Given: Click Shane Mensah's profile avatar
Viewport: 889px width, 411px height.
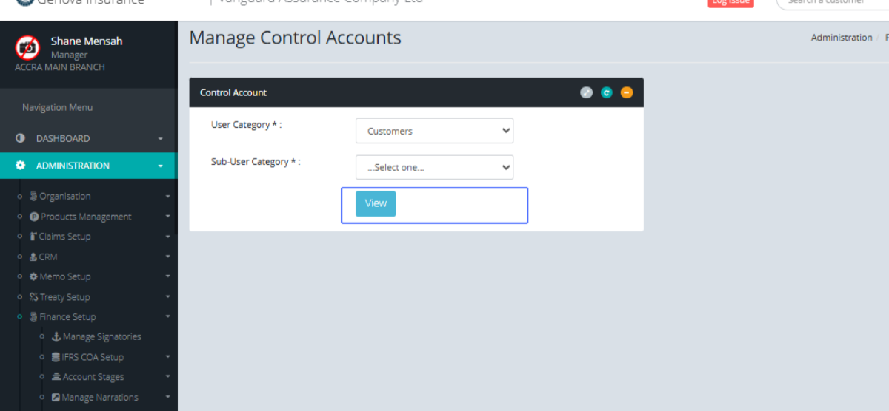Looking at the screenshot, I should (x=27, y=47).
